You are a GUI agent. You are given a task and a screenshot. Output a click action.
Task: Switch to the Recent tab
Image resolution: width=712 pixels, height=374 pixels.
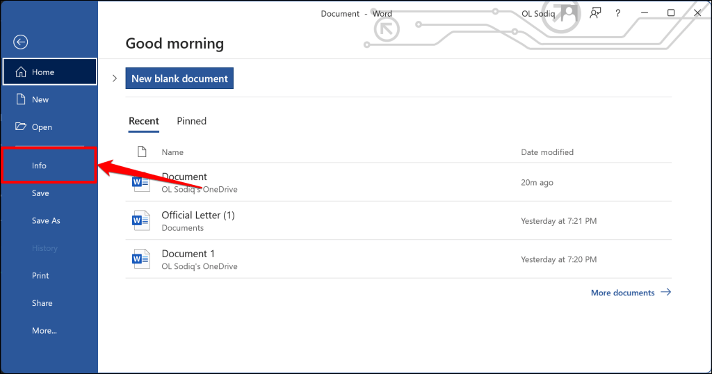tap(143, 121)
